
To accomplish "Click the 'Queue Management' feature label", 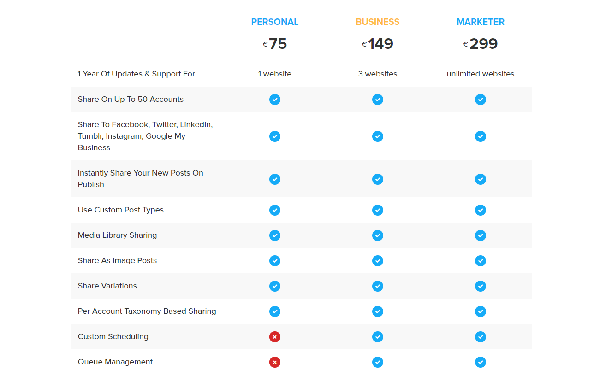I will (115, 362).
